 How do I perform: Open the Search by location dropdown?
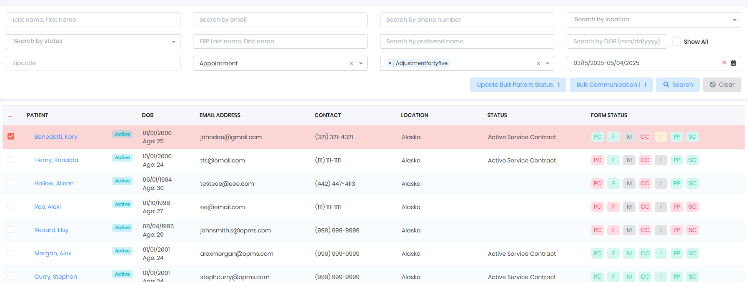tap(654, 20)
